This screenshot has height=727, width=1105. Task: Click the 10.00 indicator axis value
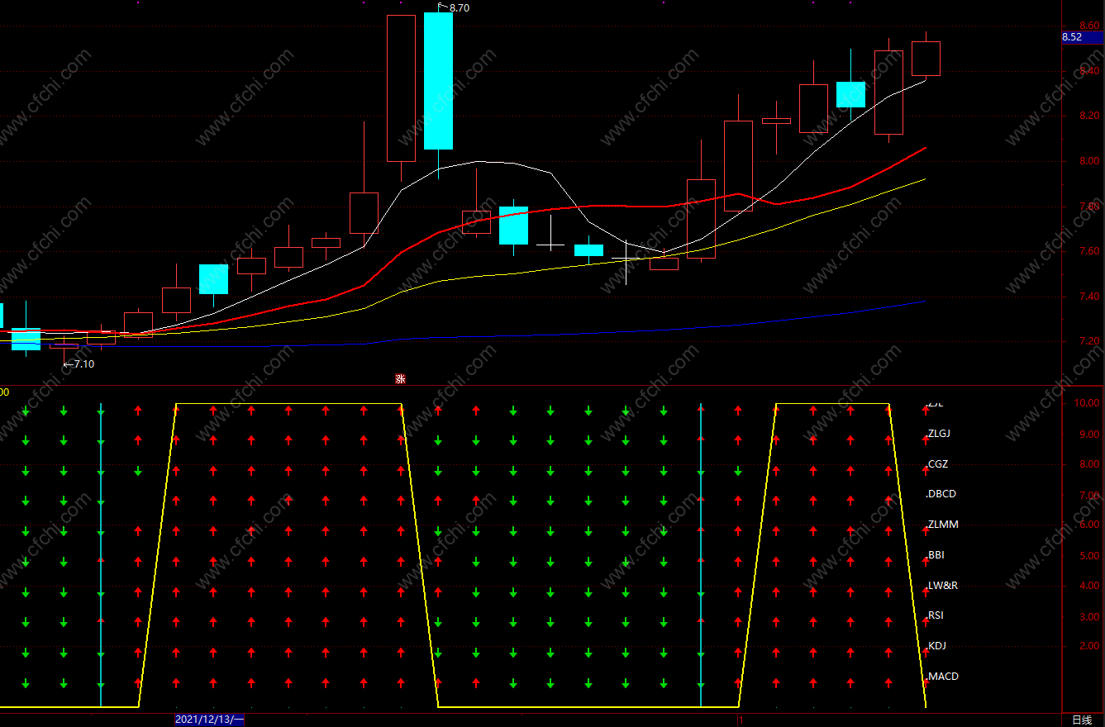[1087, 403]
